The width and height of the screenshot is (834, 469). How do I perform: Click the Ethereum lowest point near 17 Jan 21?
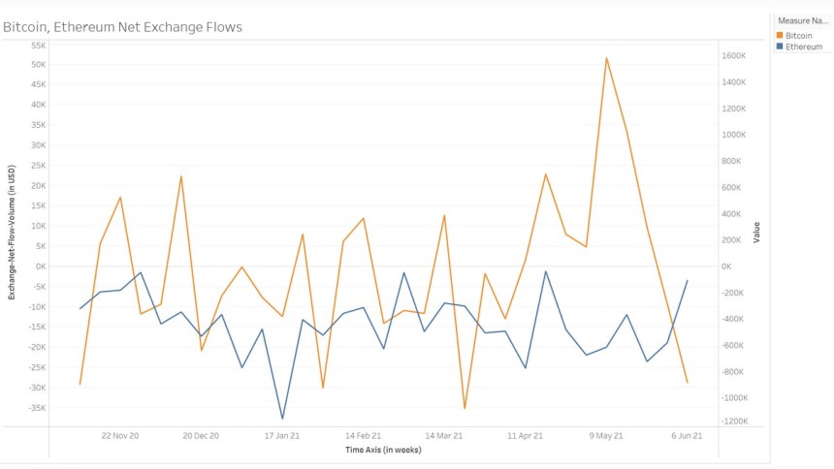coord(282,419)
